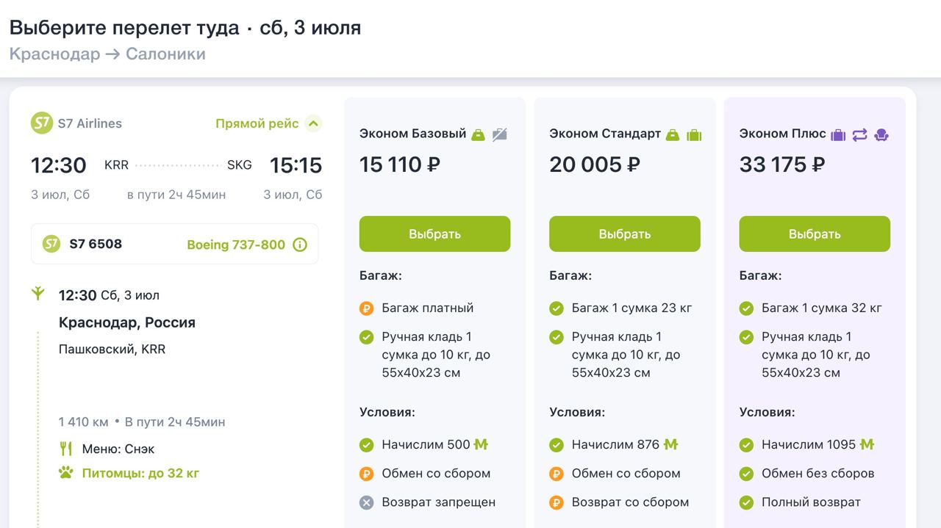
Task: Click the Полный возврат checkmark icon
Action: click(x=746, y=502)
